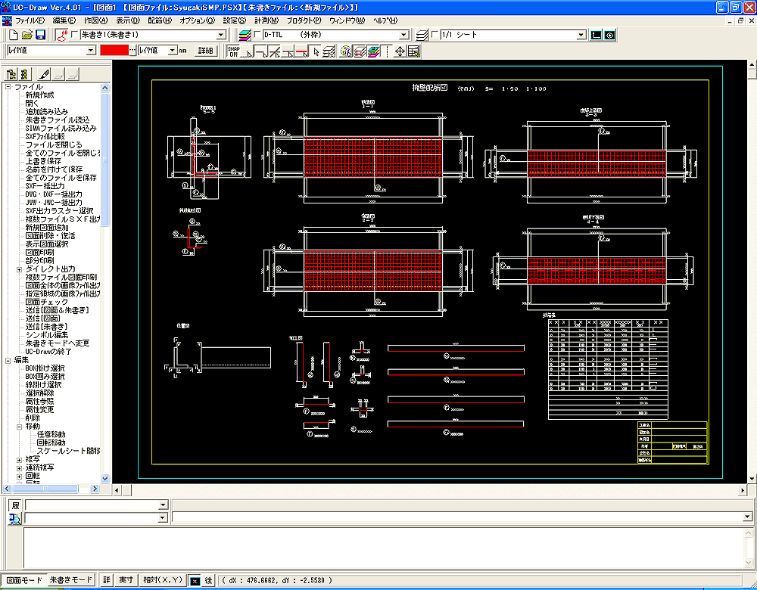Screen dimensions: 757x590
Task: Click the 後 status button
Action: pos(208,580)
